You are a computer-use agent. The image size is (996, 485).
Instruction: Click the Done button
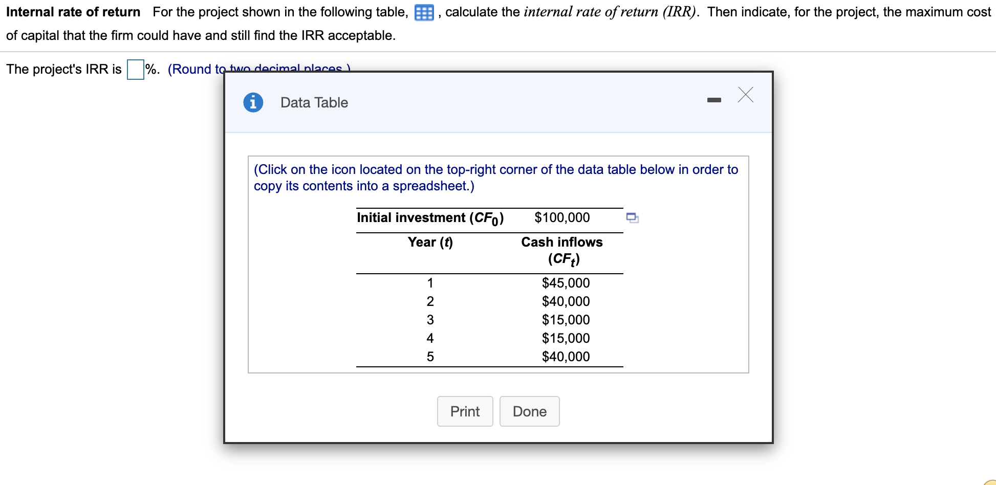click(x=529, y=411)
